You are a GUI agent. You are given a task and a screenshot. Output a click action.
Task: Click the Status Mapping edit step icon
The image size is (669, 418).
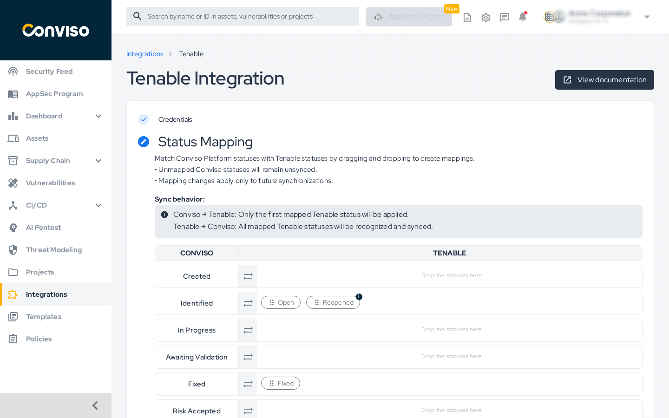(x=144, y=142)
